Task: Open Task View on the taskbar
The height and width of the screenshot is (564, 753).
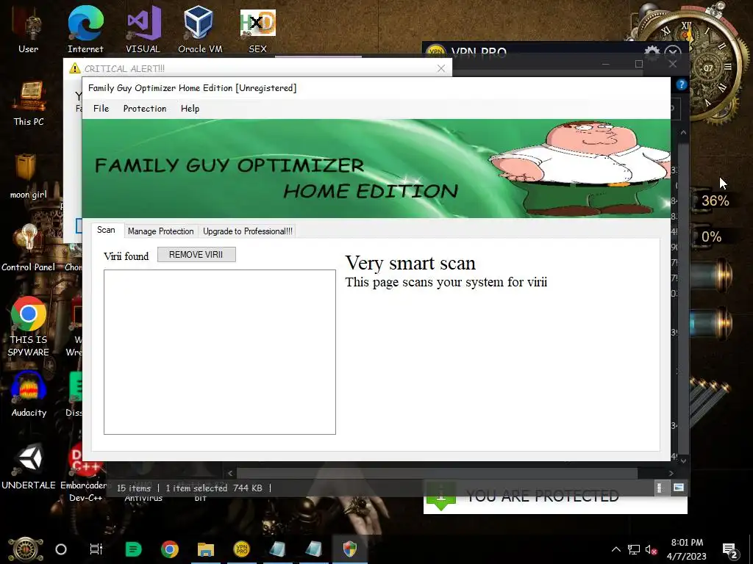Action: point(96,549)
